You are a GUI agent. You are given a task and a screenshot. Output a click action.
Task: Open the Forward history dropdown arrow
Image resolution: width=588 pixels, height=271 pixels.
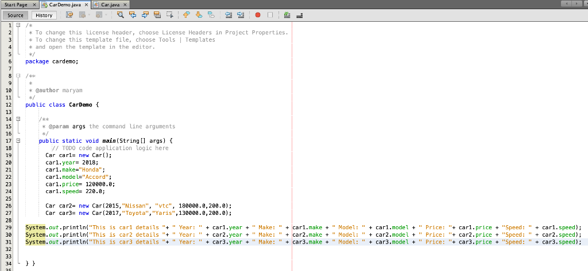click(x=106, y=15)
